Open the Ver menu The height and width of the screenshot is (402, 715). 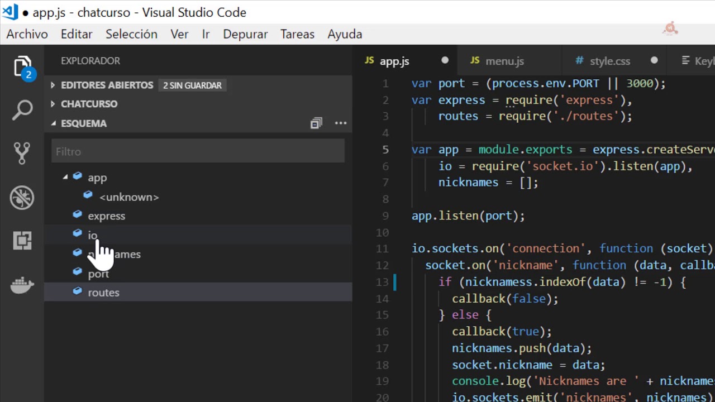click(x=179, y=34)
